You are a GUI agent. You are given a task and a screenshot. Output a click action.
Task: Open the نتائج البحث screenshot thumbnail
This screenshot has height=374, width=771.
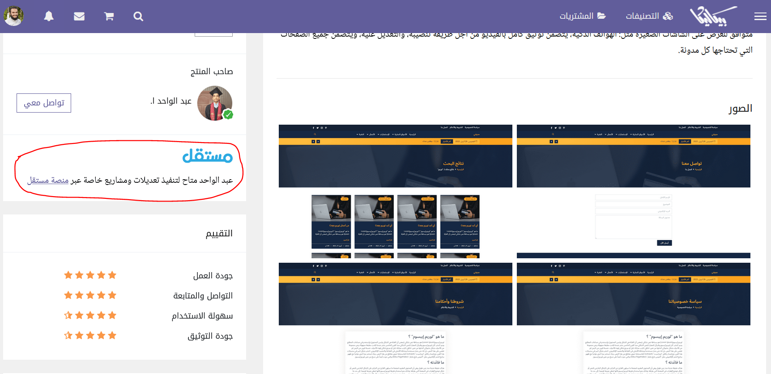(396, 192)
